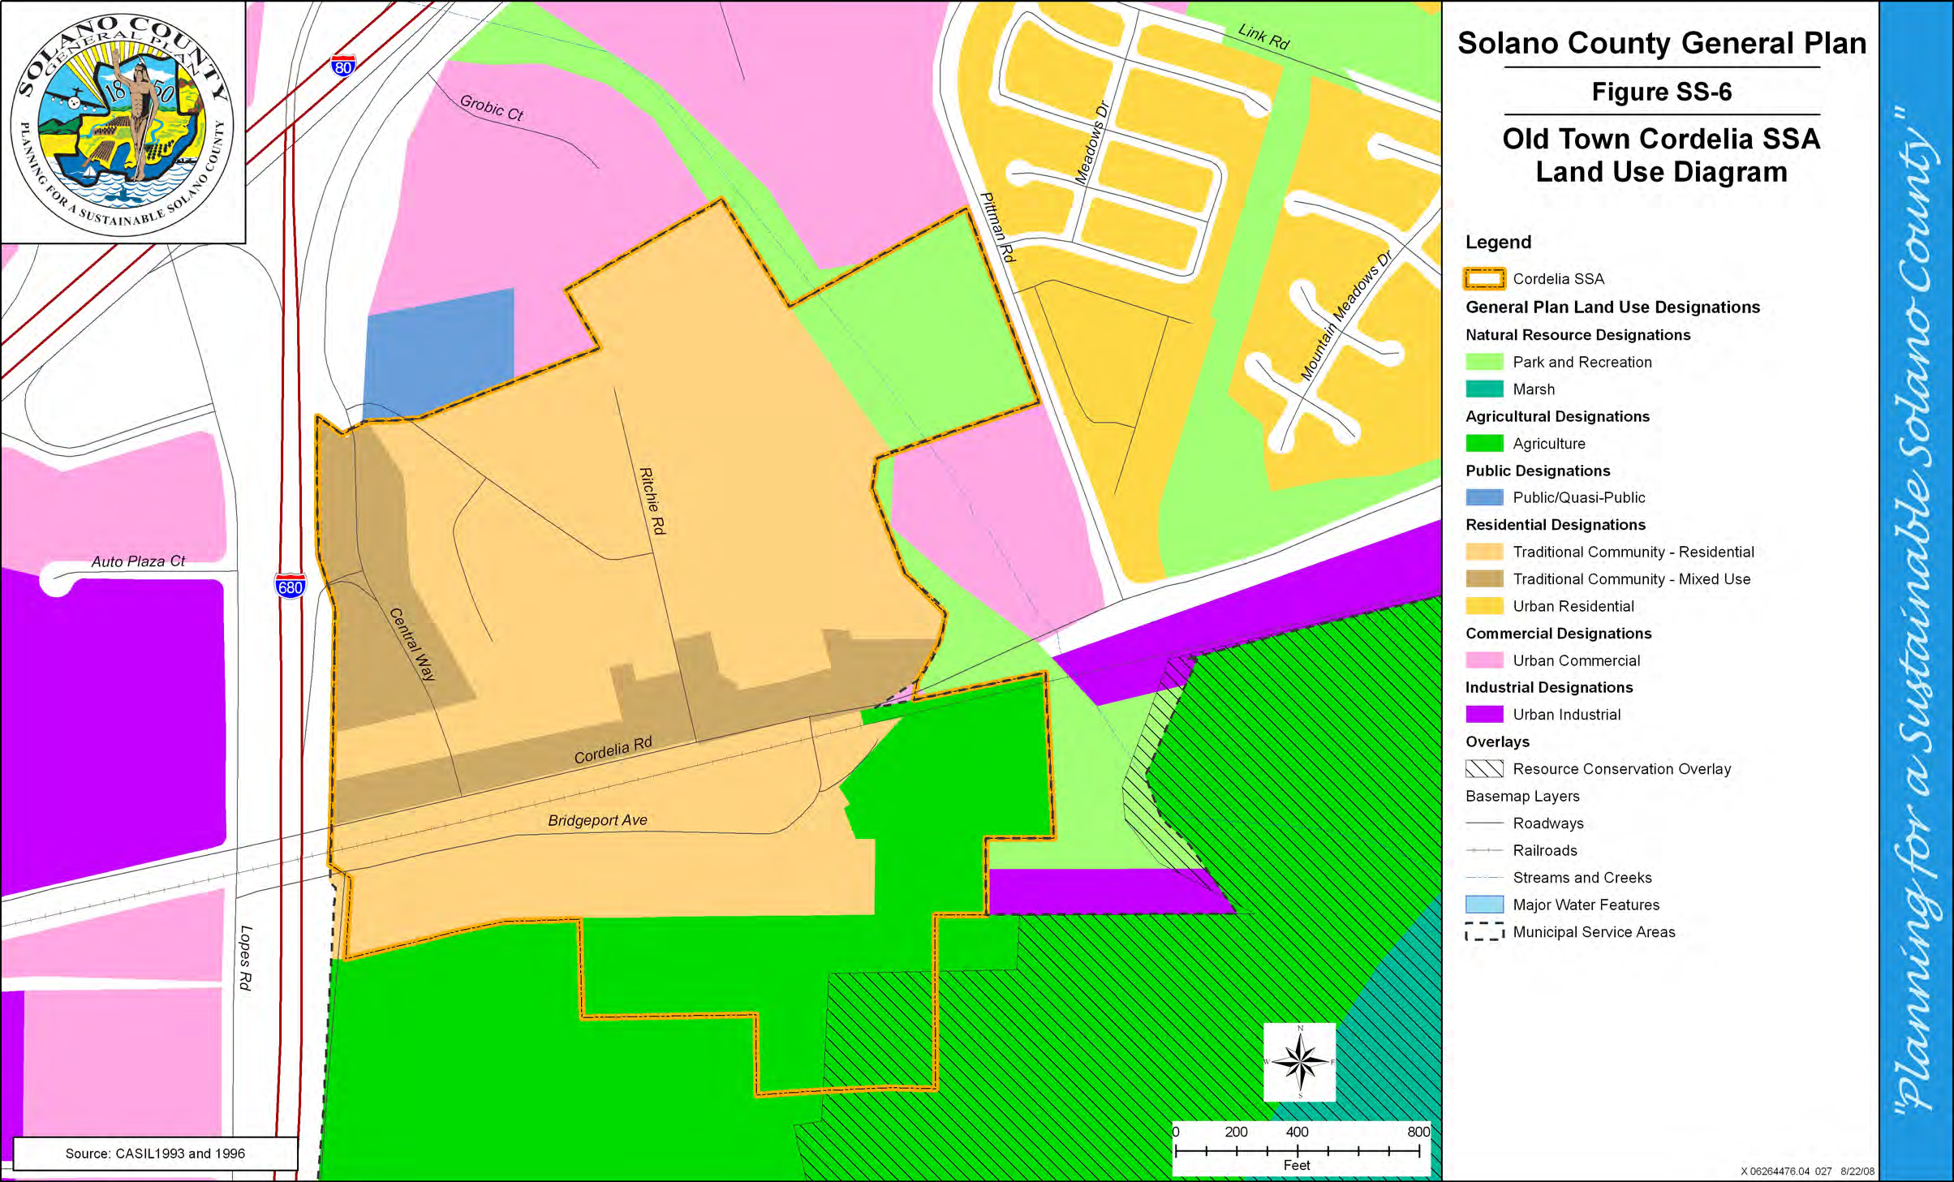
Task: Click the Urban Industrial purple swatch
Action: [1484, 715]
